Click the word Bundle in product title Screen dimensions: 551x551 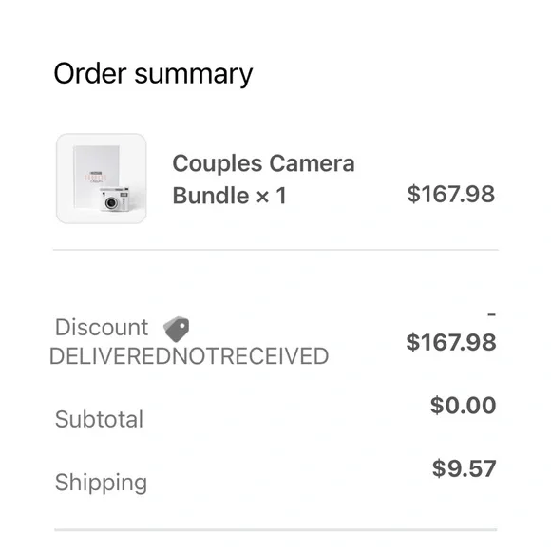coord(211,196)
